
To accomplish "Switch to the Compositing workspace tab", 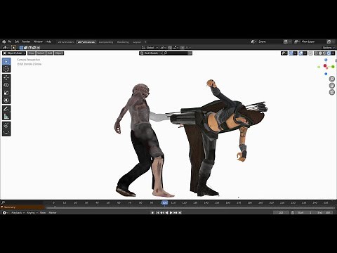I will pyautogui.click(x=106, y=42).
